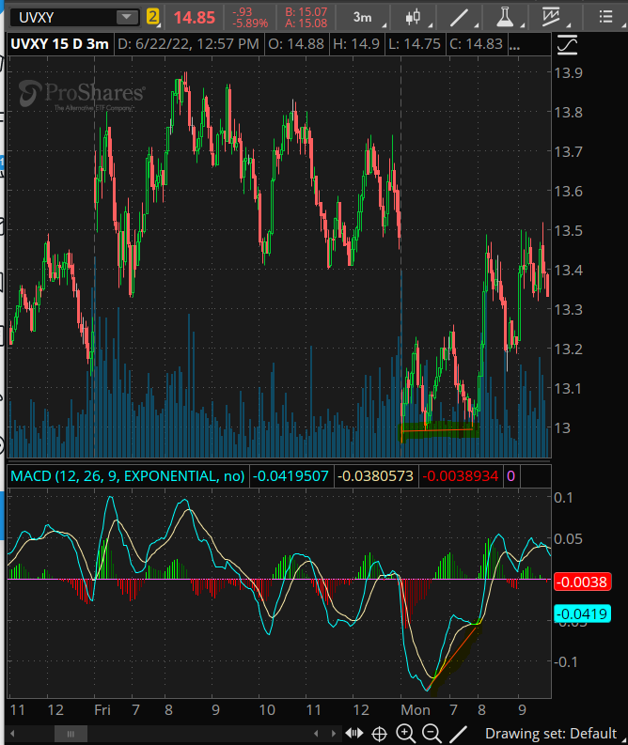
Task: Click the magenta 0 zero line value
Action: 510,476
